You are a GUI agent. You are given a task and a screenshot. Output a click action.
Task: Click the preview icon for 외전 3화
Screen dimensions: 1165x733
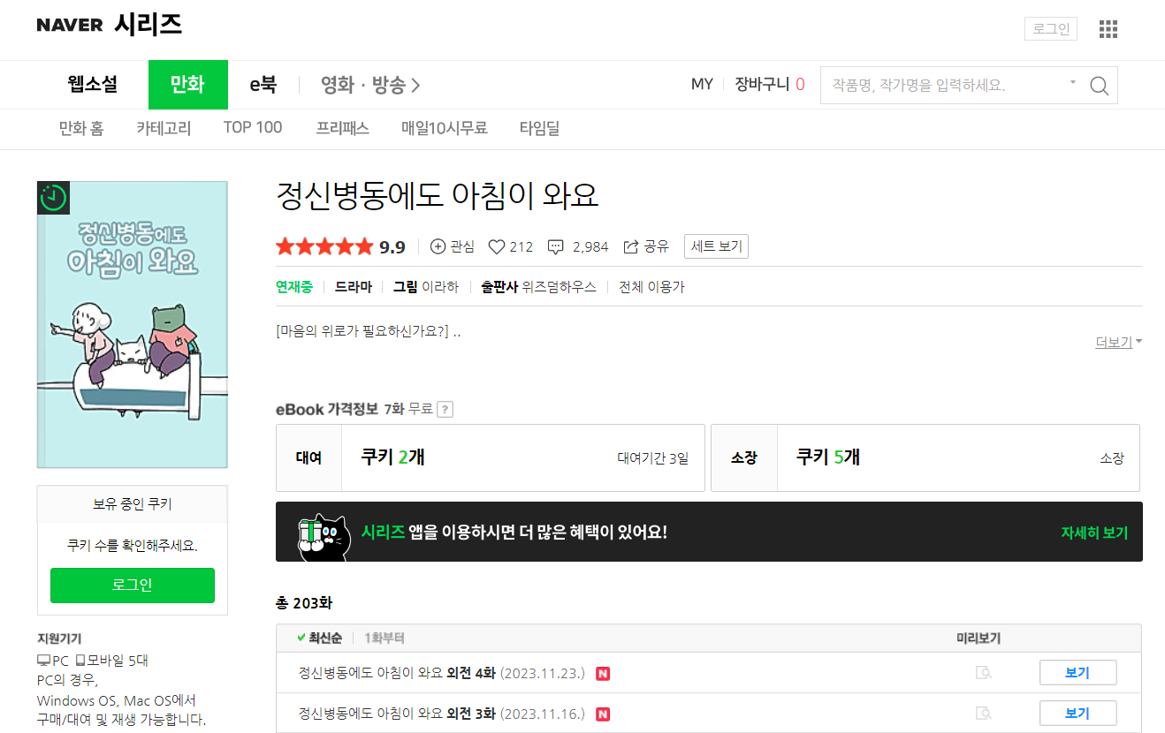tap(983, 714)
